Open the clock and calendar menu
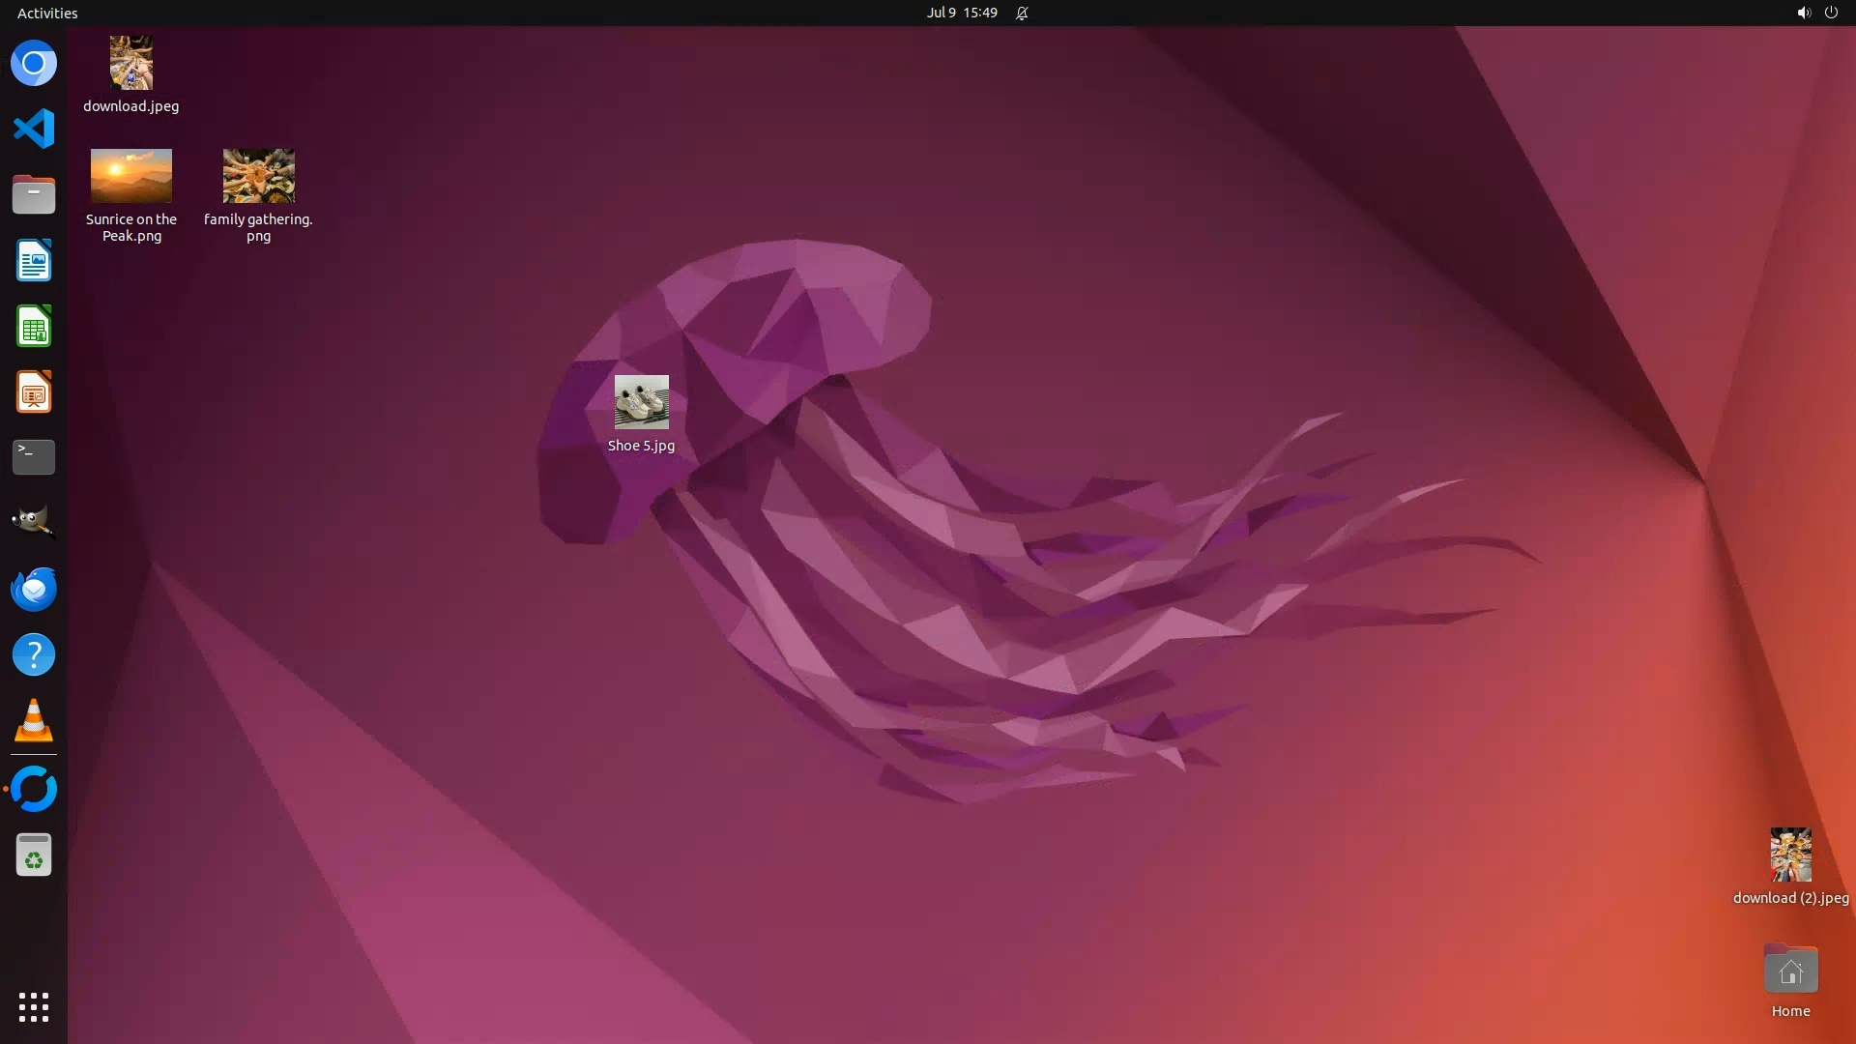1856x1044 pixels. pos(961,13)
